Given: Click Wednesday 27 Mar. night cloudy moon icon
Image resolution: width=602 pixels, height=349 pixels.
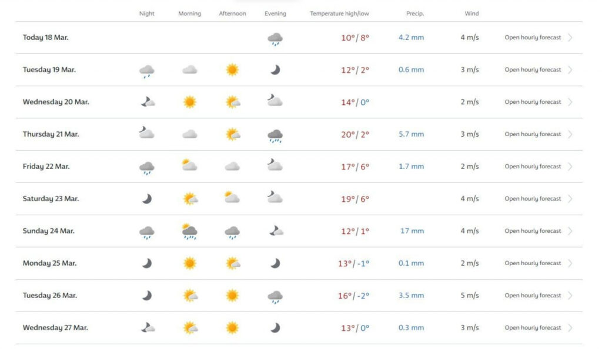Looking at the screenshot, I should point(148,328).
